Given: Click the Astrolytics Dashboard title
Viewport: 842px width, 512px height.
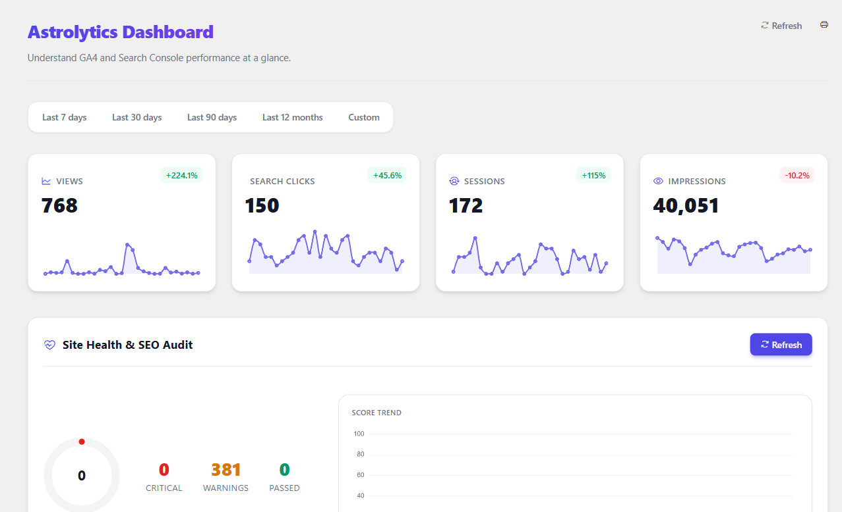Looking at the screenshot, I should coord(121,32).
